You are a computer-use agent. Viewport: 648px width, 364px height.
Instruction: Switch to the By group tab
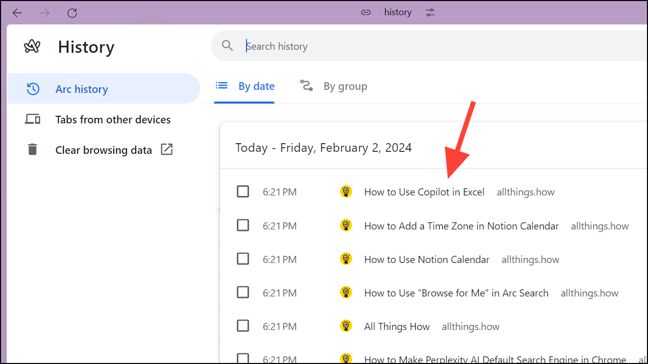coord(333,86)
